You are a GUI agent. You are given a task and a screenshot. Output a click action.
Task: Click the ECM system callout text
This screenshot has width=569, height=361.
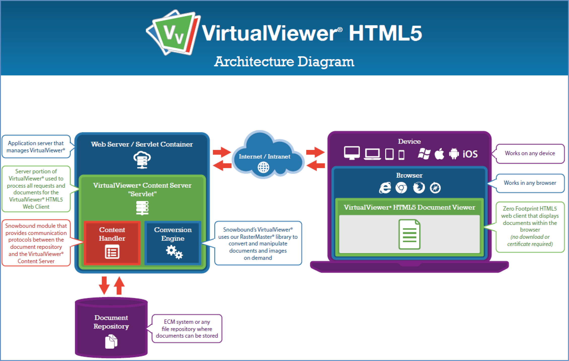click(x=187, y=329)
